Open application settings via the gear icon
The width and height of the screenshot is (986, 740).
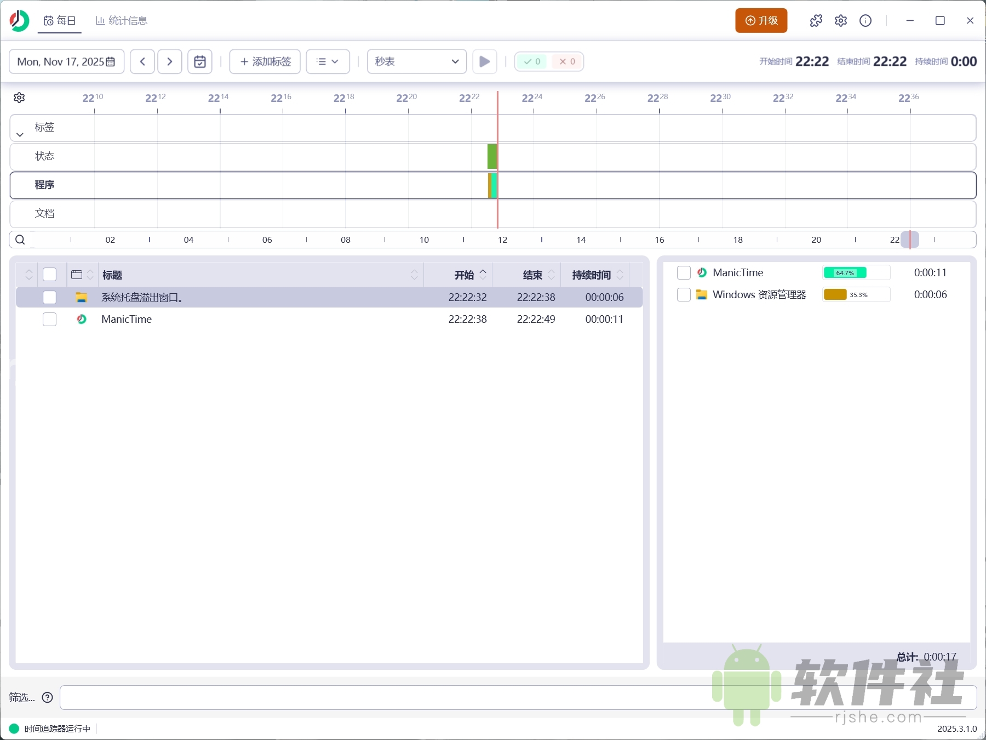click(x=841, y=20)
